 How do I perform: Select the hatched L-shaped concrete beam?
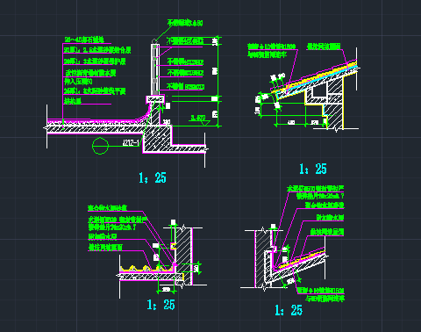pyautogui.click(x=164, y=141)
